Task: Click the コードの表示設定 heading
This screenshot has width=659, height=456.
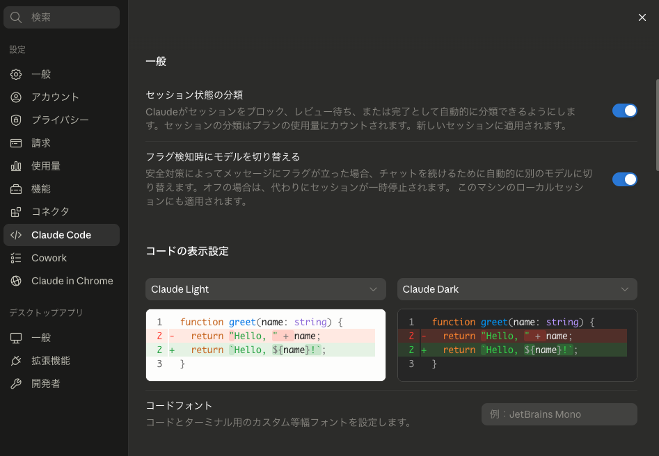Action: (187, 251)
